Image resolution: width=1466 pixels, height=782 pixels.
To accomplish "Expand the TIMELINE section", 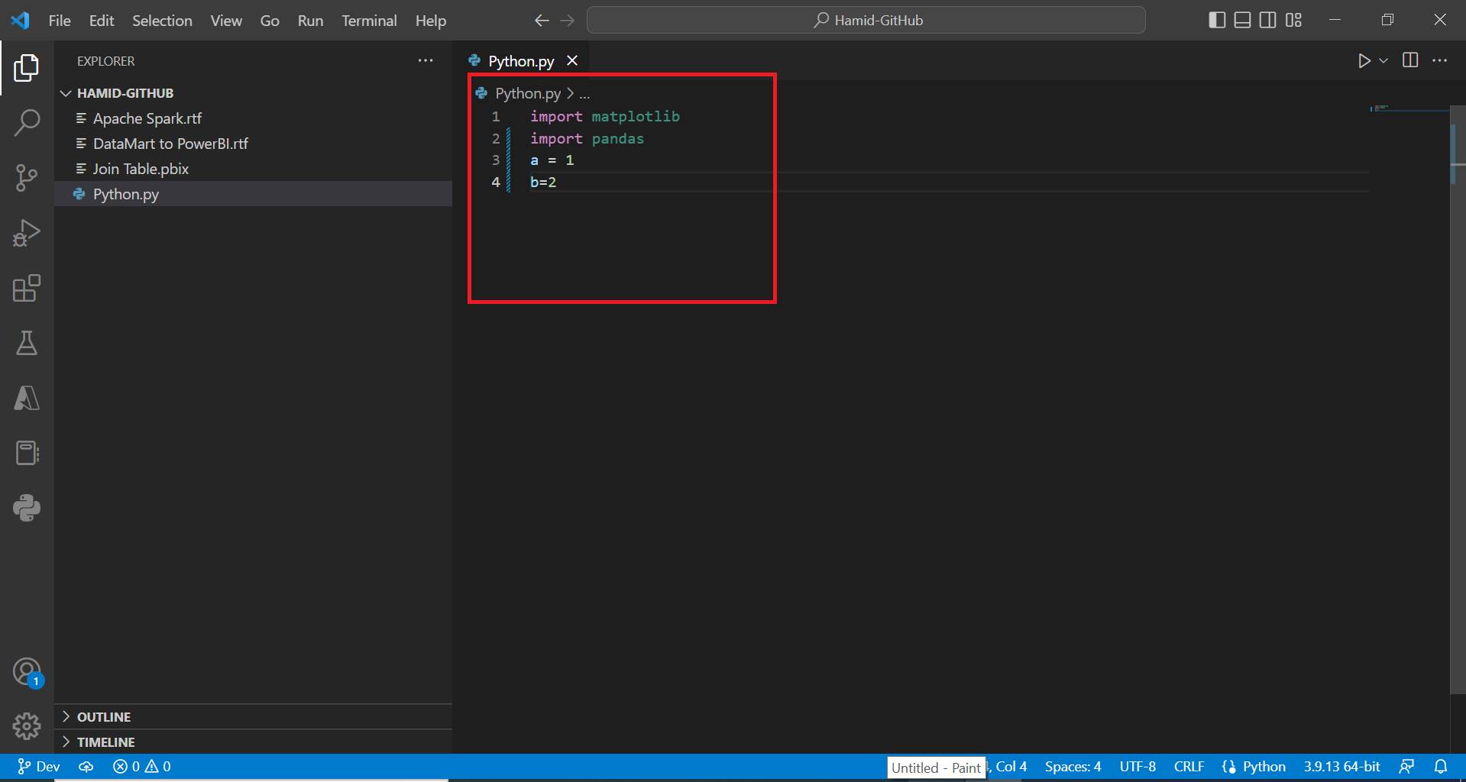I will point(254,742).
